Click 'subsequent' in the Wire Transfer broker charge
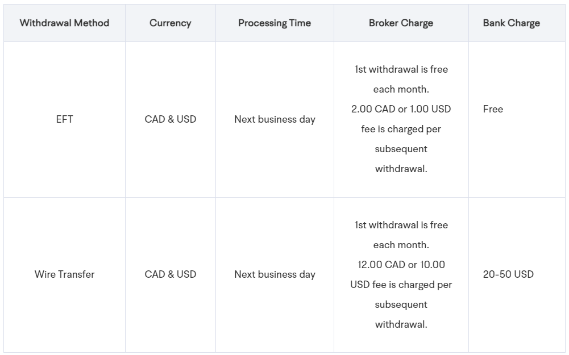This screenshot has height=355, width=569. [x=401, y=304]
